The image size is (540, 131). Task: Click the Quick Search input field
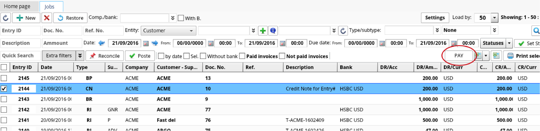tap(20, 55)
